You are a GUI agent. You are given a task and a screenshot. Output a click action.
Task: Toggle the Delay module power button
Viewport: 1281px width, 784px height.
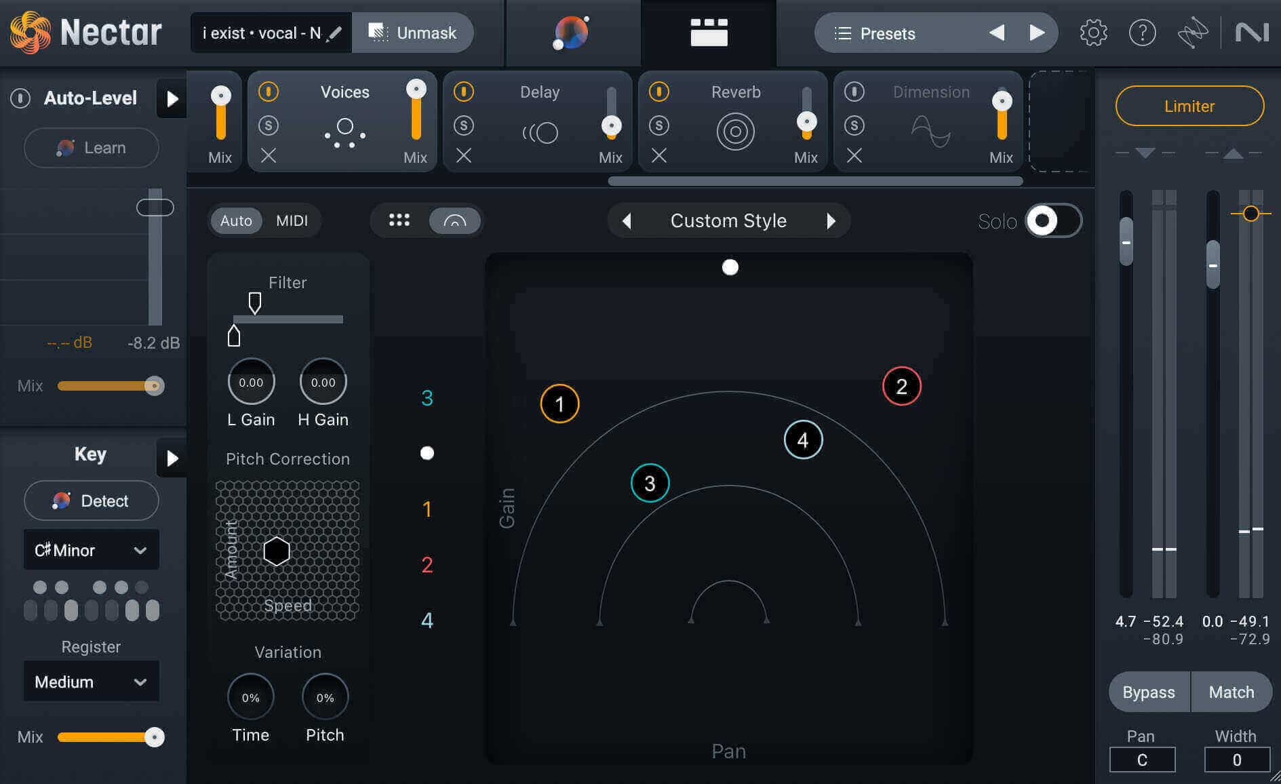click(464, 92)
